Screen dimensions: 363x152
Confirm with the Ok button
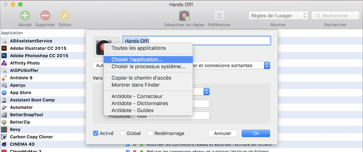256,133
